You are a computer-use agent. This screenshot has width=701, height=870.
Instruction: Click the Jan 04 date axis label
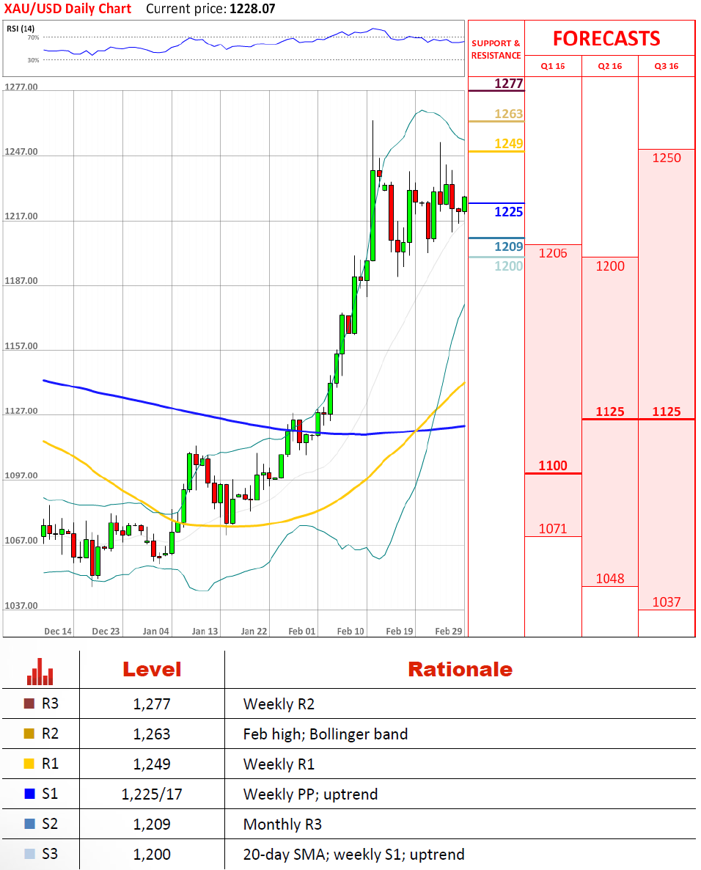[156, 632]
